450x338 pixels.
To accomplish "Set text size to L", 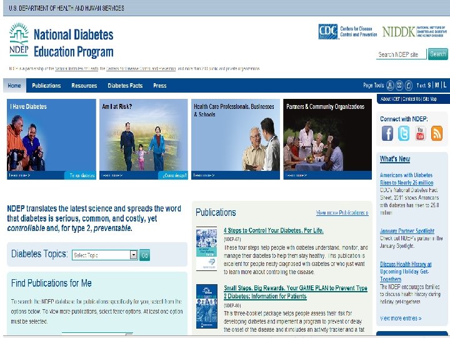I will pos(445,85).
